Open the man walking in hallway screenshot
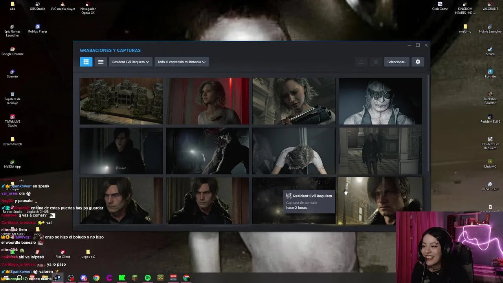 380,151
